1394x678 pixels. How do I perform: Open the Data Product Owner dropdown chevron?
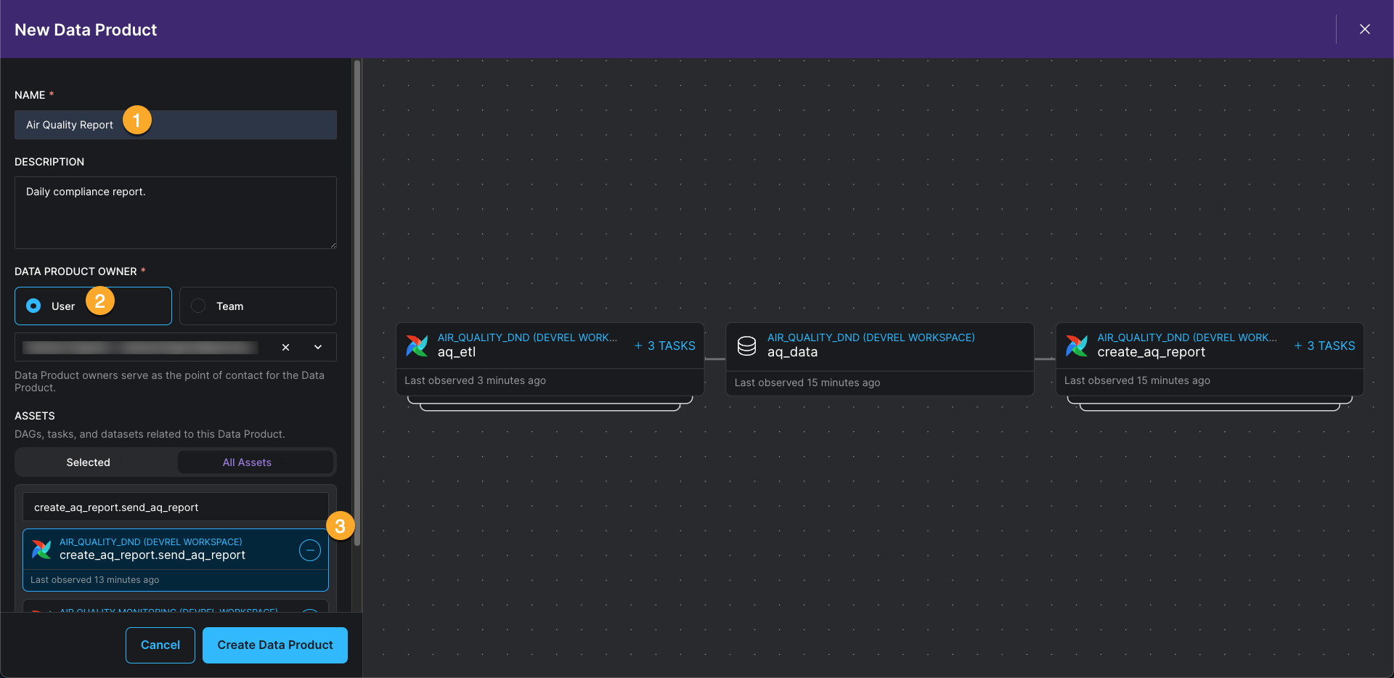point(317,347)
